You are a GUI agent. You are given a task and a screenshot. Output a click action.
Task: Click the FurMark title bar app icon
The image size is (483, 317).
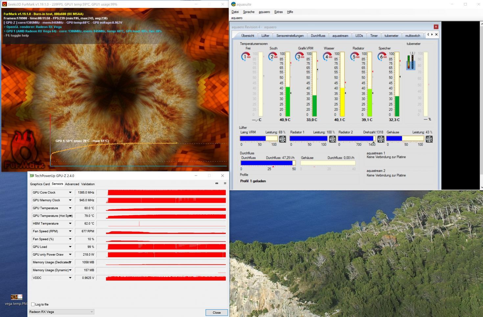(4, 4)
